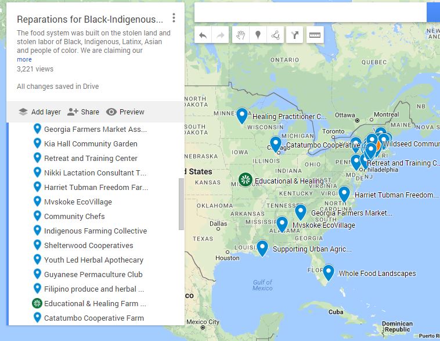Click the Supporting Urban Agric... map label
440x341 pixels.
tap(312, 249)
